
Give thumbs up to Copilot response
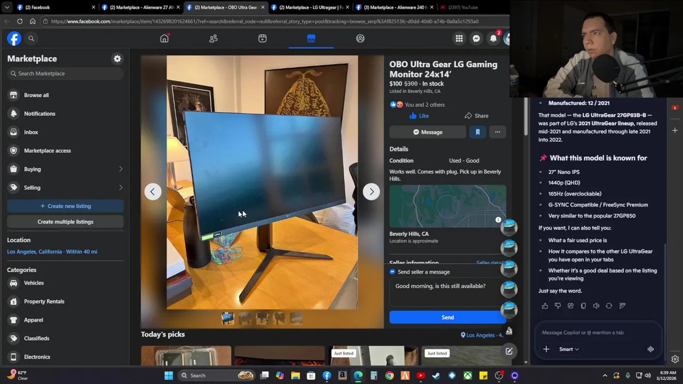(545, 306)
